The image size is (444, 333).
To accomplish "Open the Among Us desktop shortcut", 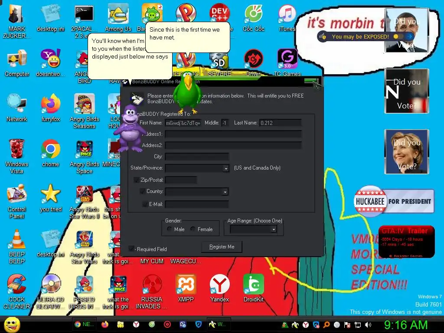I will click(x=118, y=18).
